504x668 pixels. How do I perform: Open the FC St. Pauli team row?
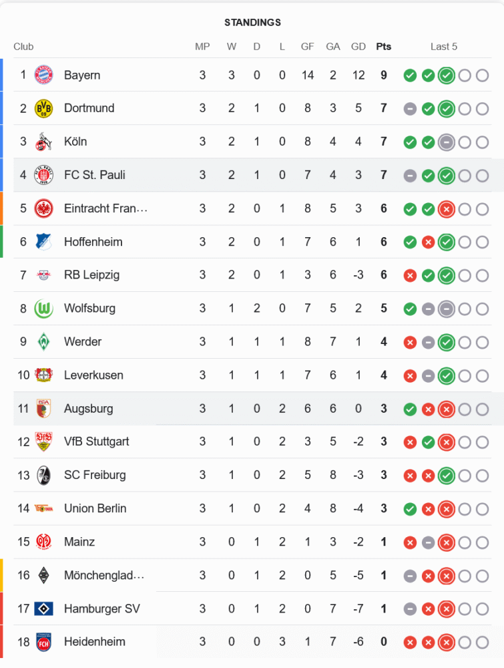[x=95, y=175]
